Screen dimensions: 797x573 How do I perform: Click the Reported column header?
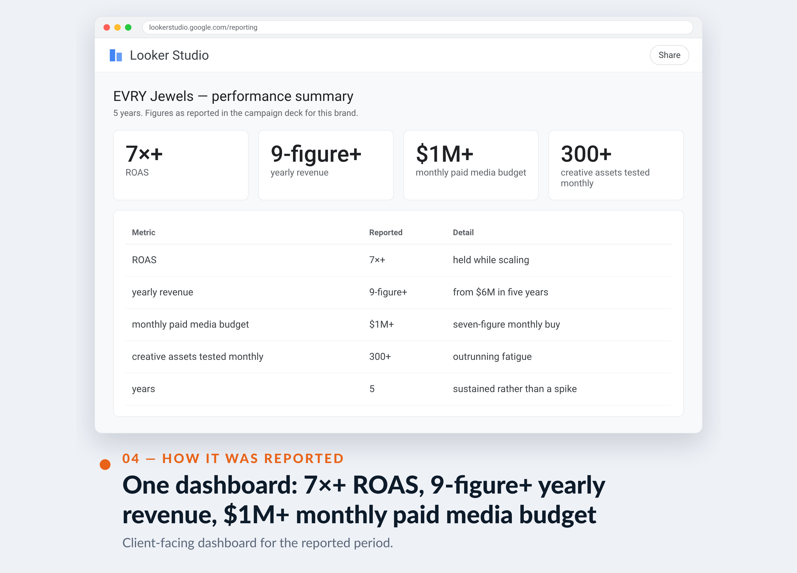pos(386,233)
